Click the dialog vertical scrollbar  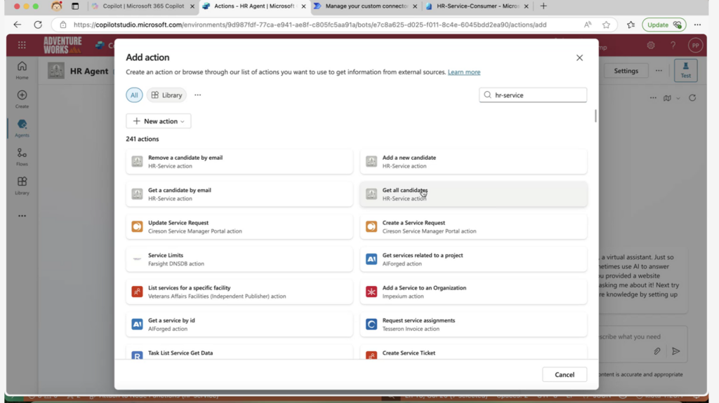pyautogui.click(x=595, y=116)
